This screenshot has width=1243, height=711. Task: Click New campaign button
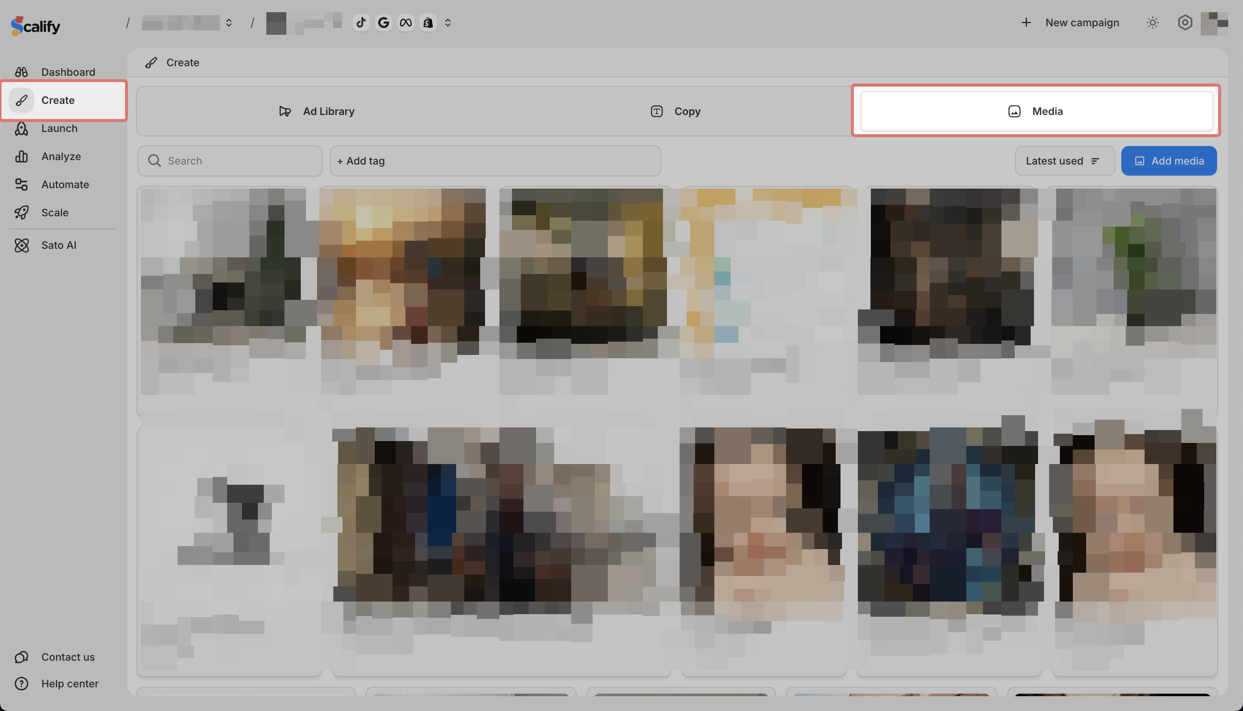tap(1070, 23)
